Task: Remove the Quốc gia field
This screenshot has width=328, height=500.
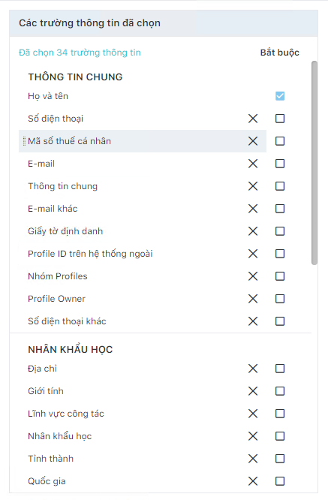Action: [253, 481]
